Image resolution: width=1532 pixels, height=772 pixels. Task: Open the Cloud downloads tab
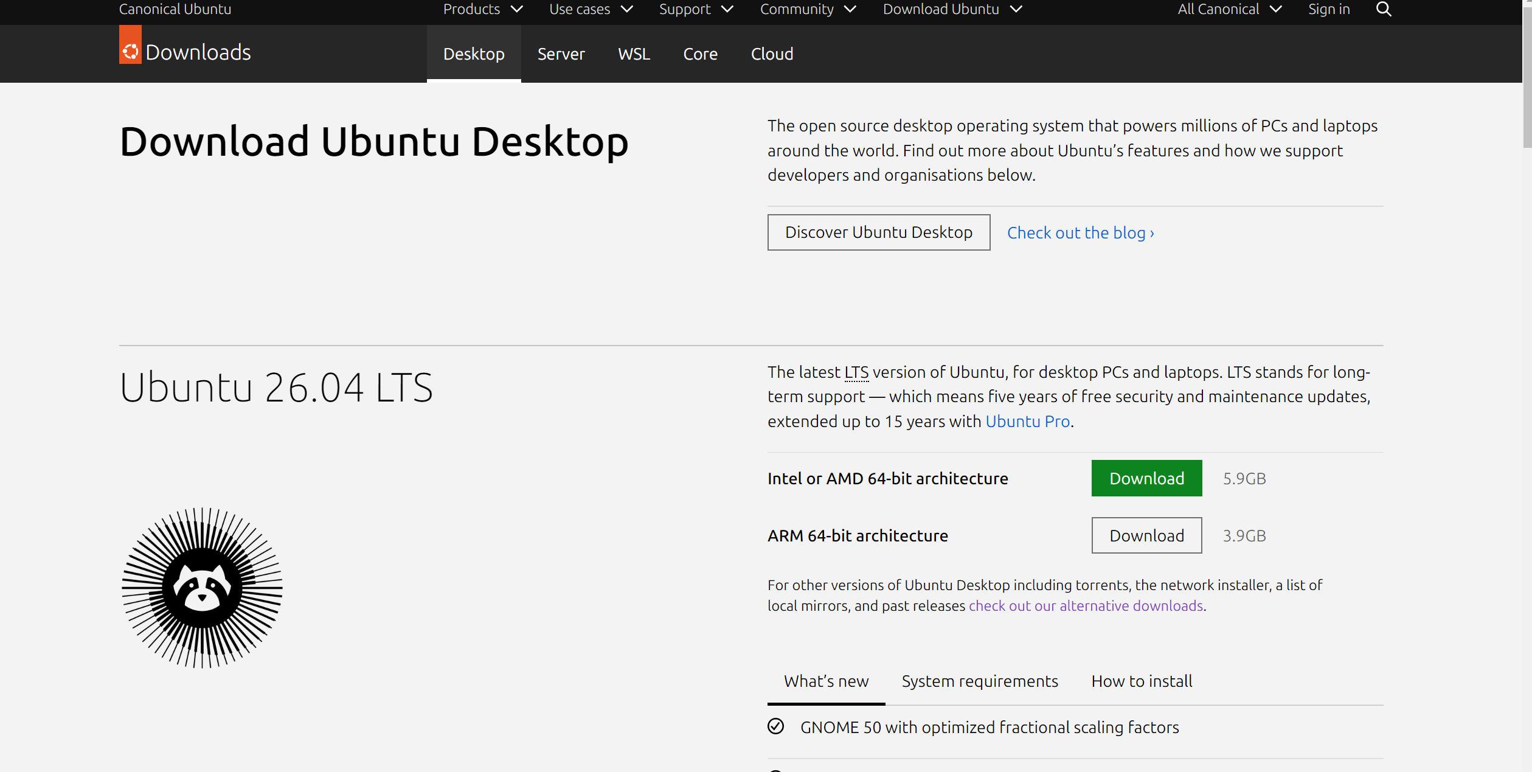click(772, 54)
